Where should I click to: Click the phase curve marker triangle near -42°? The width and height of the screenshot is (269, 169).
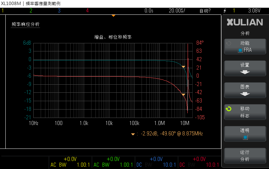[x=183, y=95]
